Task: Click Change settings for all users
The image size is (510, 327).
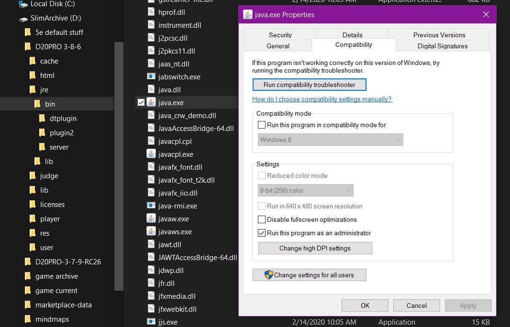Action: tap(310, 275)
